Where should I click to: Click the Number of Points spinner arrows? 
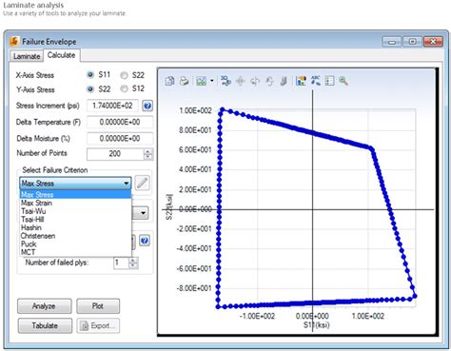[x=147, y=154]
